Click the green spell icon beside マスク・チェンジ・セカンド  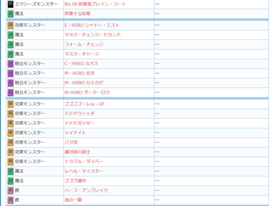click(10, 35)
